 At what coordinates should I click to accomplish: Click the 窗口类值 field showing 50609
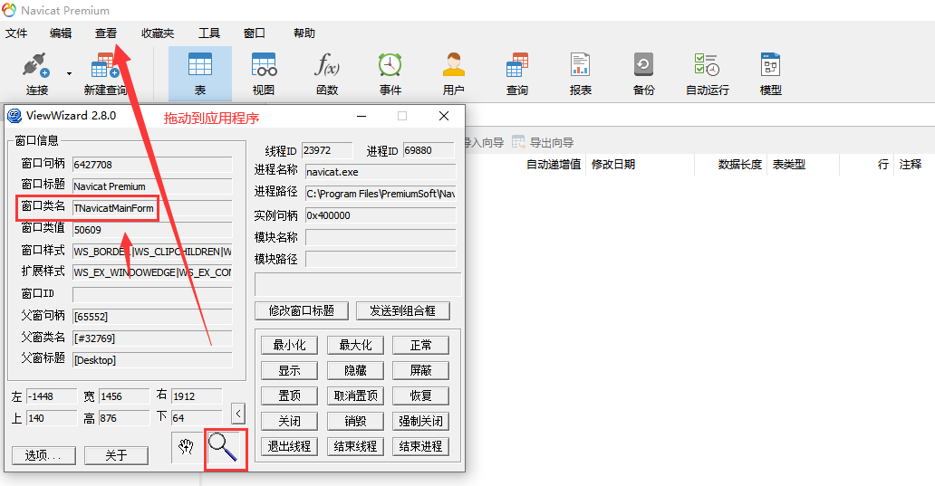(x=152, y=230)
